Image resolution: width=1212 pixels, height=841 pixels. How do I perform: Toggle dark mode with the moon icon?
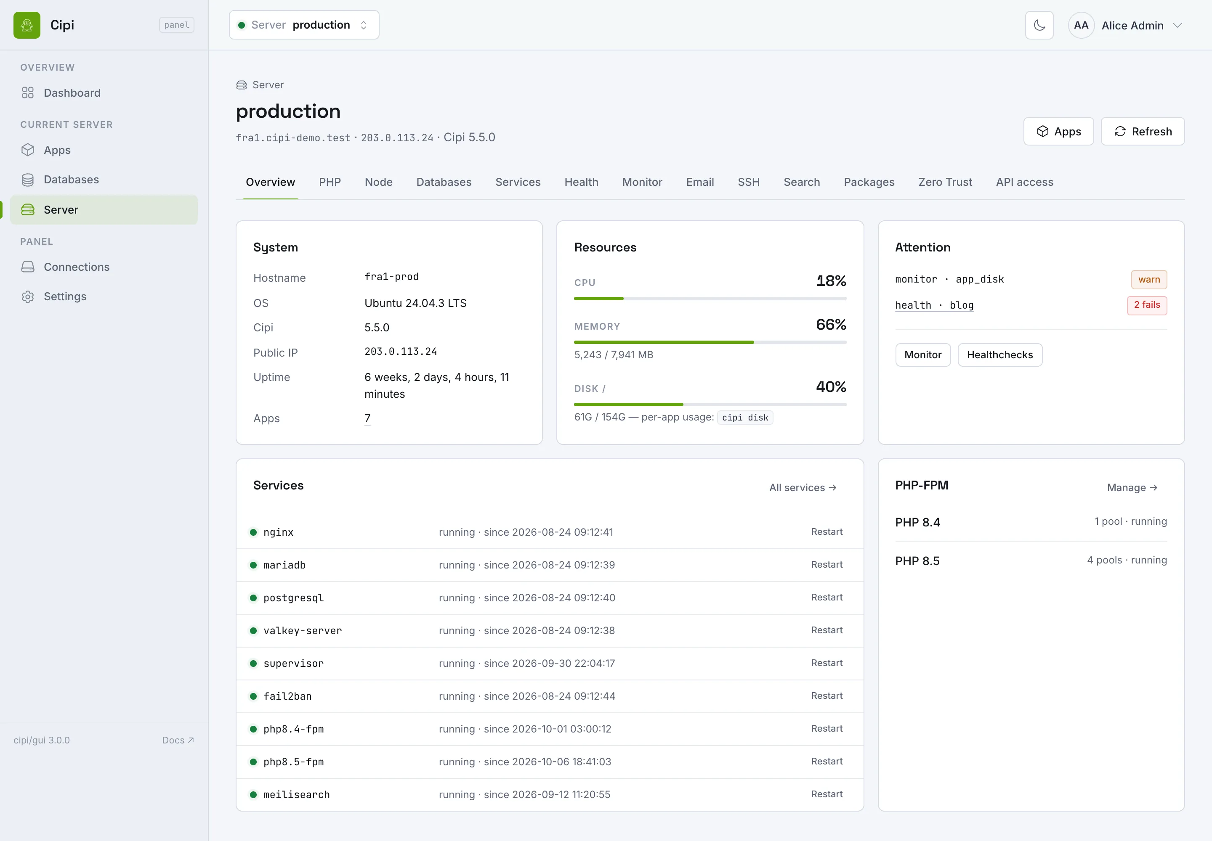click(x=1039, y=25)
